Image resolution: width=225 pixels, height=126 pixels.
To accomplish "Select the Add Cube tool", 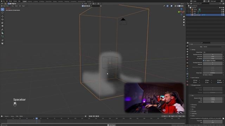I will 2,37.
